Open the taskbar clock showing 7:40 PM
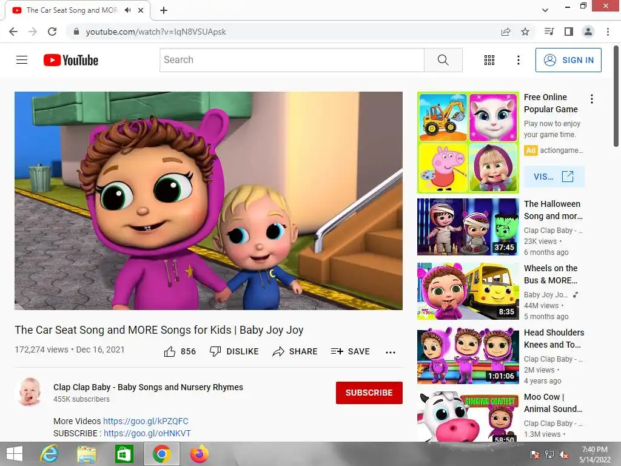The height and width of the screenshot is (466, 621). point(594,454)
